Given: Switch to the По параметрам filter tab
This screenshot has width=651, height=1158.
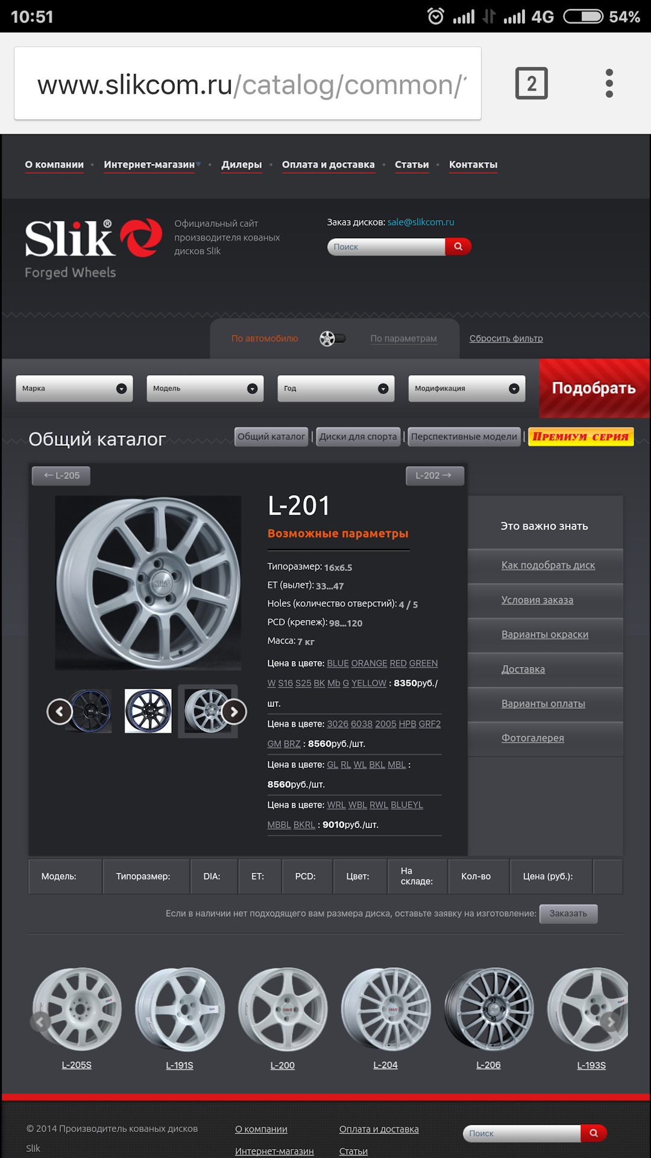Looking at the screenshot, I should 403,338.
